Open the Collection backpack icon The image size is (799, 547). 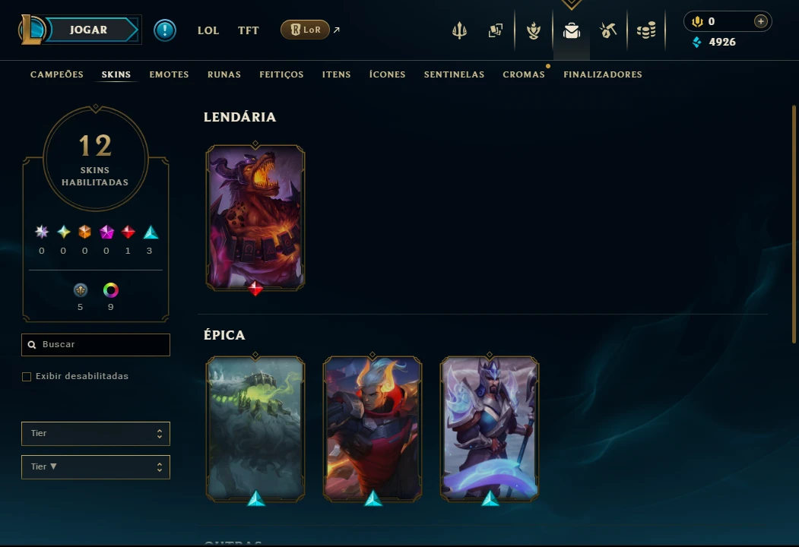click(x=571, y=30)
